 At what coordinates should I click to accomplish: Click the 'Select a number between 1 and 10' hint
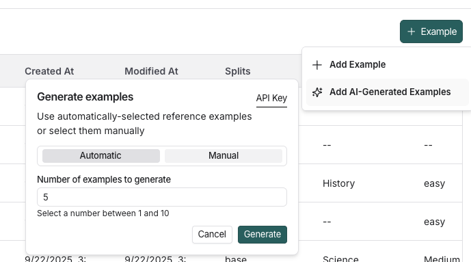point(103,213)
